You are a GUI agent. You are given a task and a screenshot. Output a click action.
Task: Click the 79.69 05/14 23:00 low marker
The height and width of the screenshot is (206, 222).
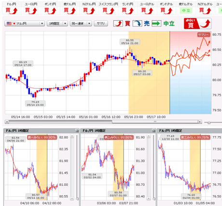tap(35, 103)
